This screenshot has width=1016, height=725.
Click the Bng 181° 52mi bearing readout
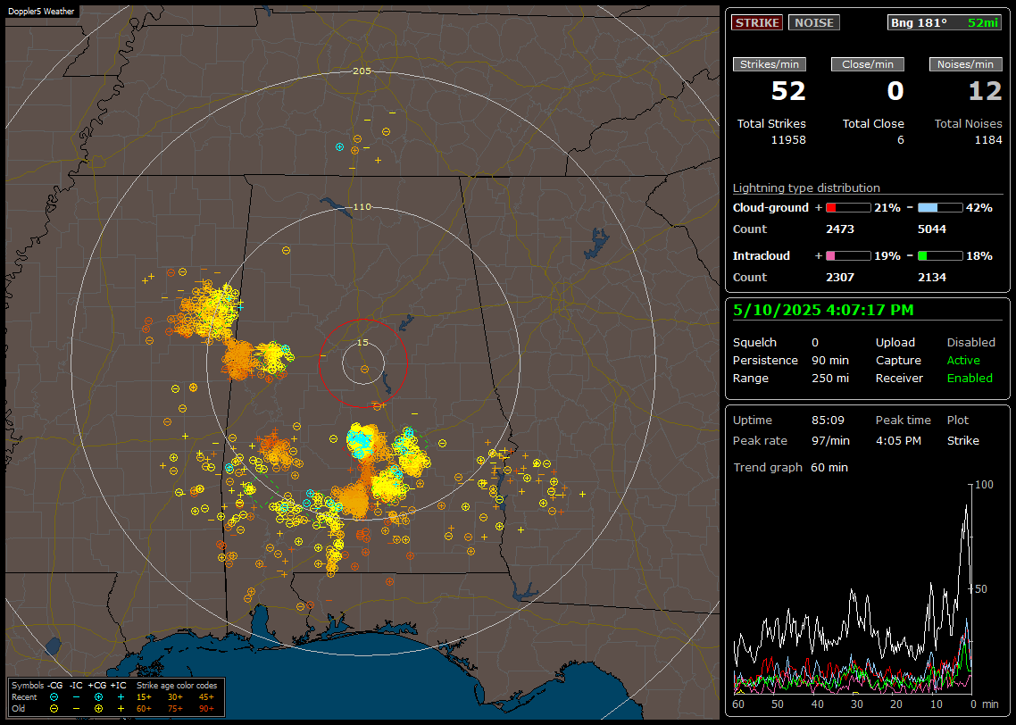click(944, 22)
